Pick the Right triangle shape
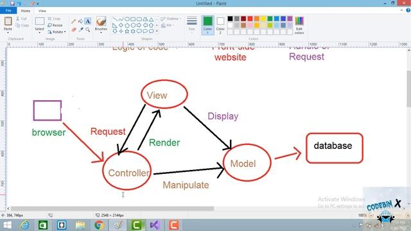411x231 pixels. pos(115,26)
